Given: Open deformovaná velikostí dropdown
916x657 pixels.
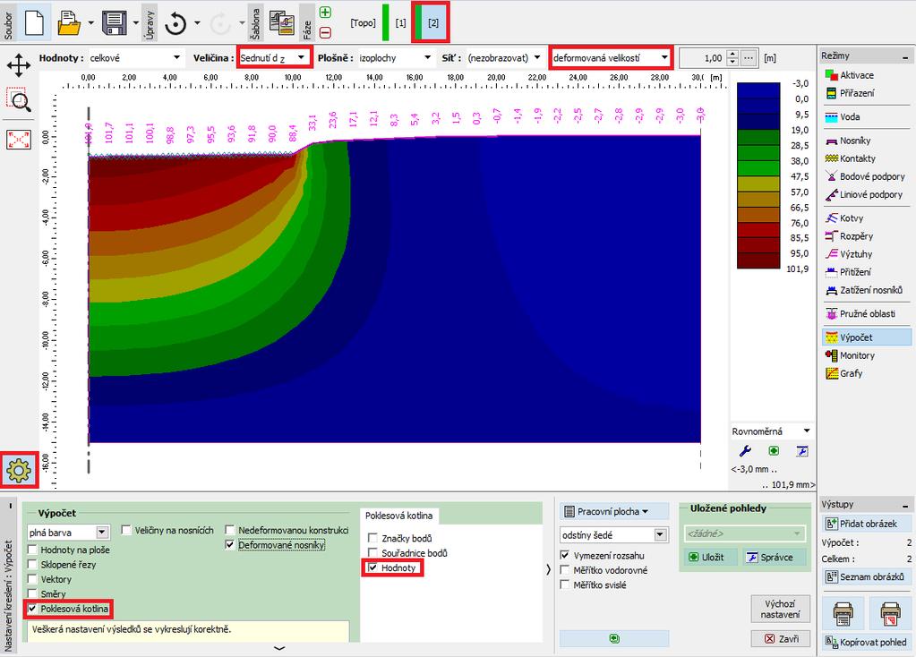Looking at the screenshot, I should [x=611, y=58].
